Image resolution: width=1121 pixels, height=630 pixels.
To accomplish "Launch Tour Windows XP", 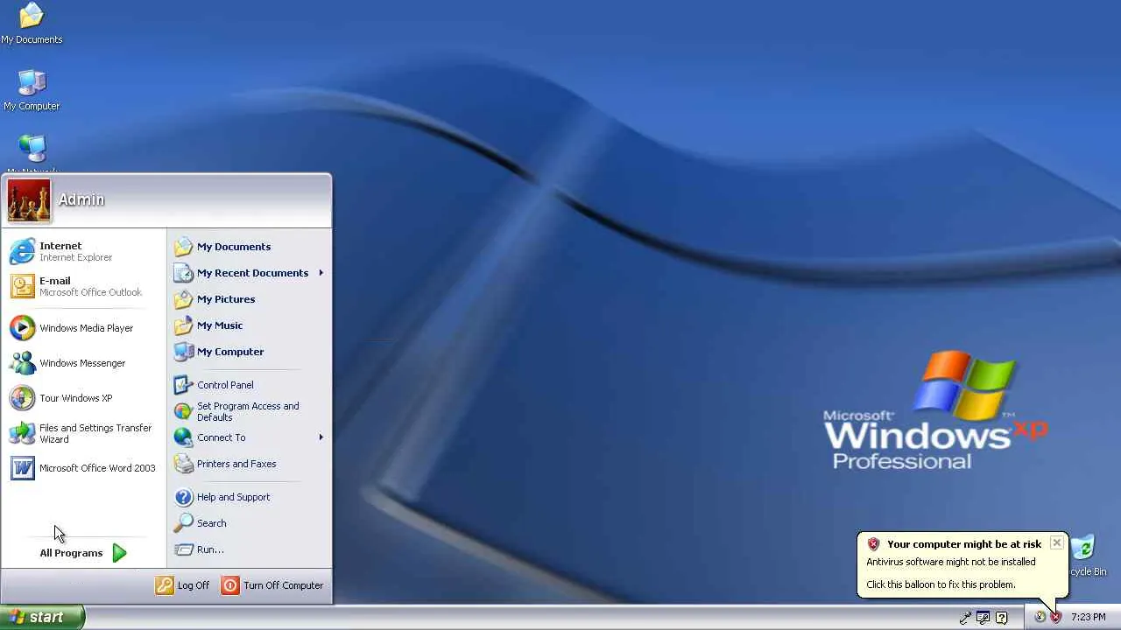I will [84, 398].
